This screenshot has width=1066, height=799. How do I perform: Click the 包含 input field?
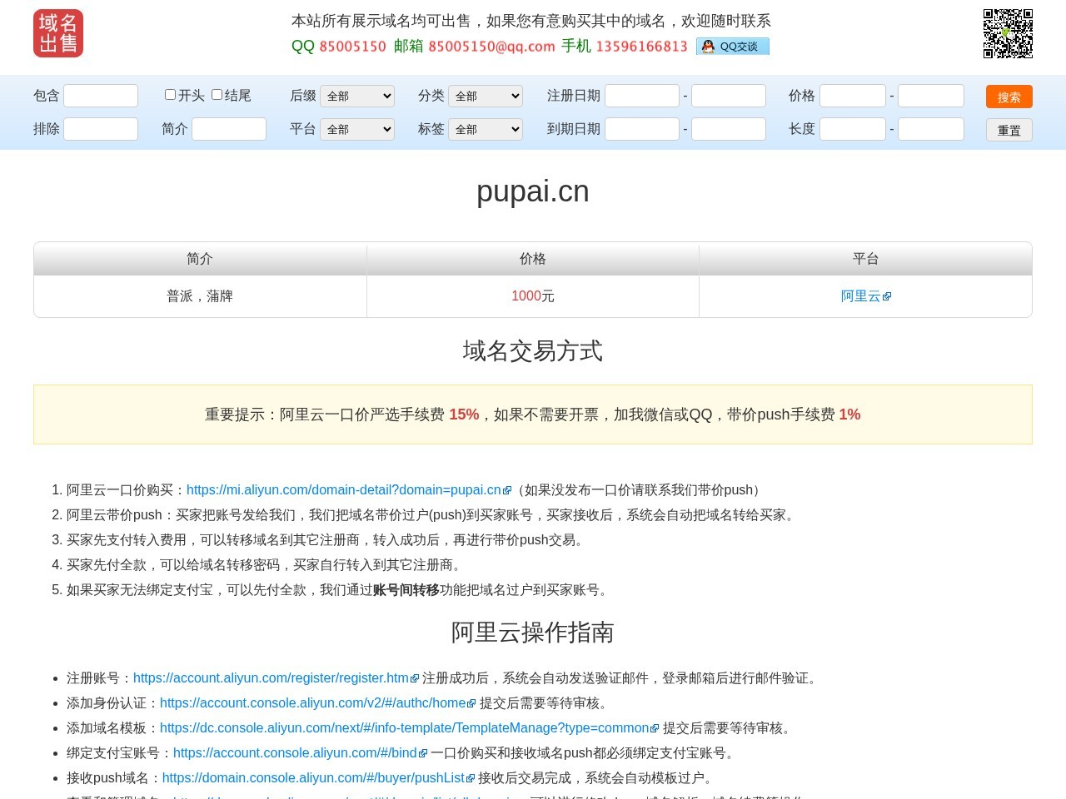[101, 96]
